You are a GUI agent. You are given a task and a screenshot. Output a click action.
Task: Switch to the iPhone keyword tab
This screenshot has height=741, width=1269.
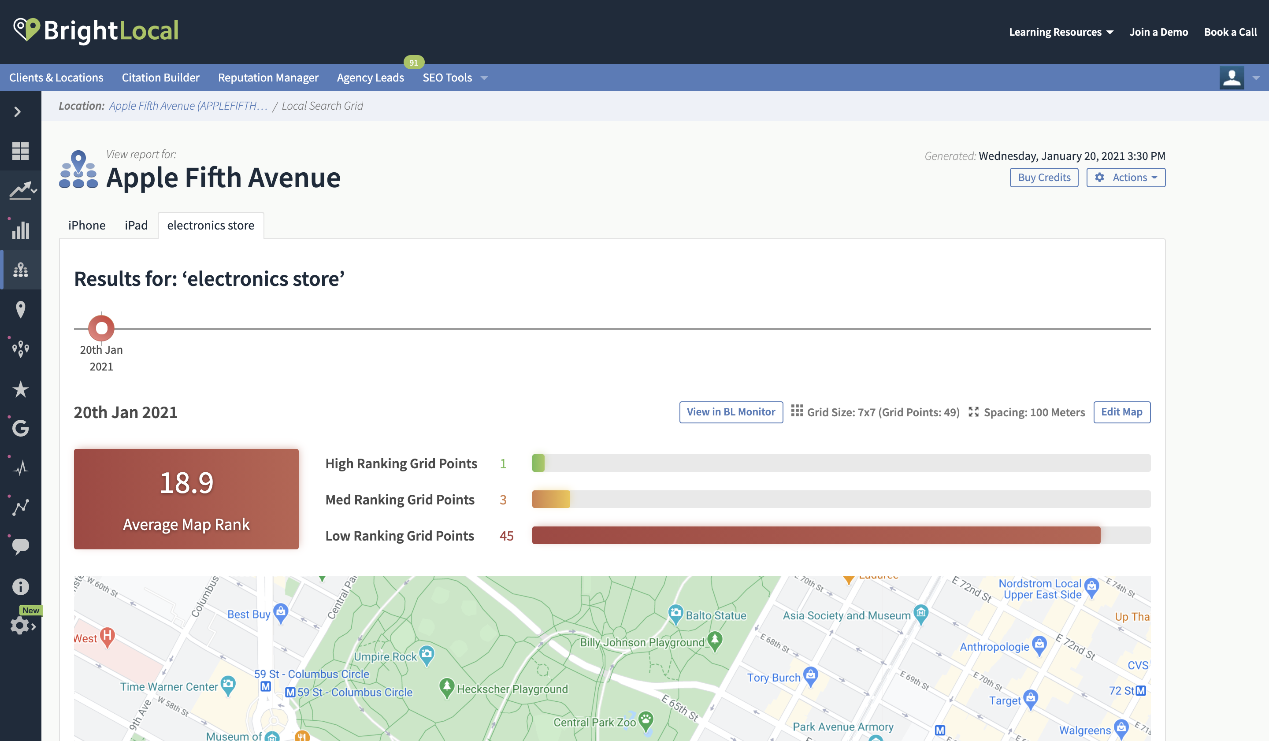pyautogui.click(x=87, y=225)
